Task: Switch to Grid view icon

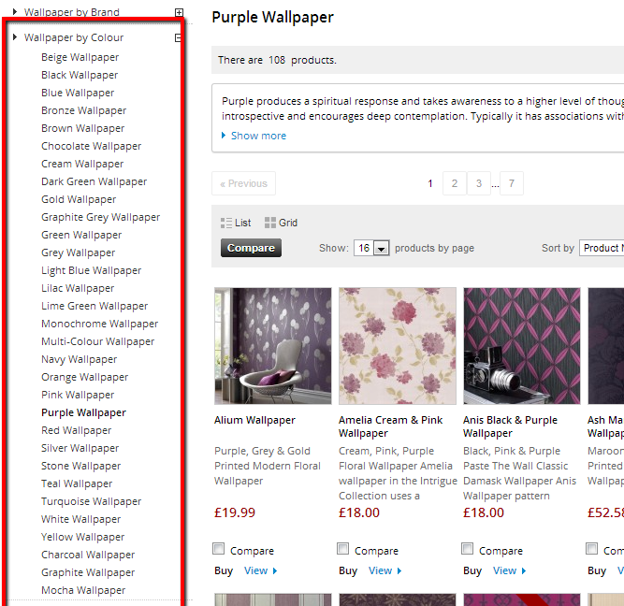Action: (x=270, y=223)
